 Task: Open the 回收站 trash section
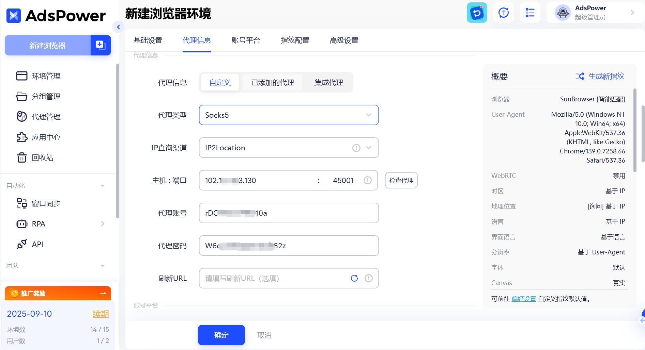pyautogui.click(x=43, y=157)
